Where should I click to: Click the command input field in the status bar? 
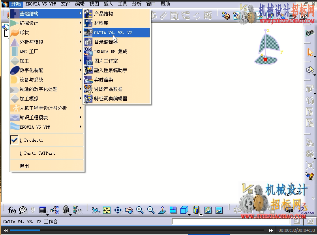(x=231, y=222)
